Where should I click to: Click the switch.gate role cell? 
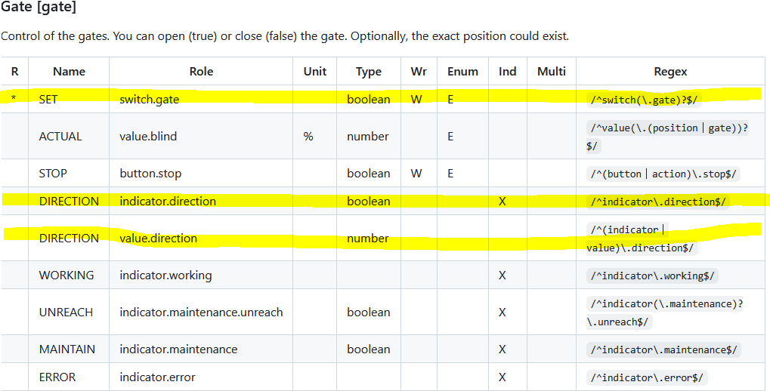coord(150,99)
